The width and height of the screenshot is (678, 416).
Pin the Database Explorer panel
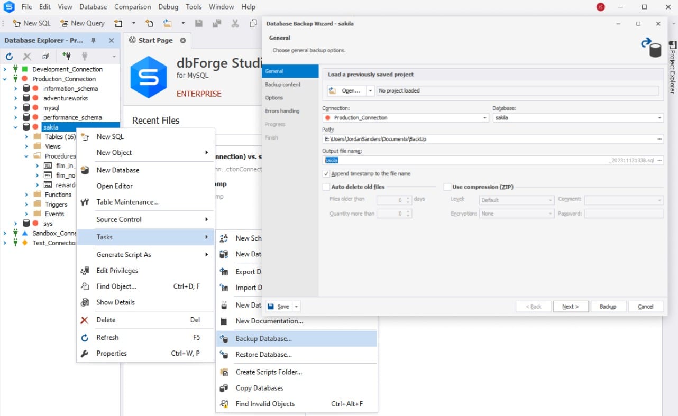94,40
